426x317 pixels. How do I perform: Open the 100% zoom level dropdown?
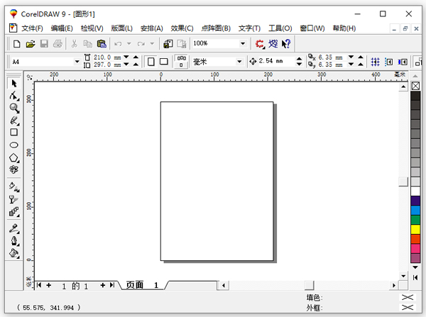(x=242, y=44)
